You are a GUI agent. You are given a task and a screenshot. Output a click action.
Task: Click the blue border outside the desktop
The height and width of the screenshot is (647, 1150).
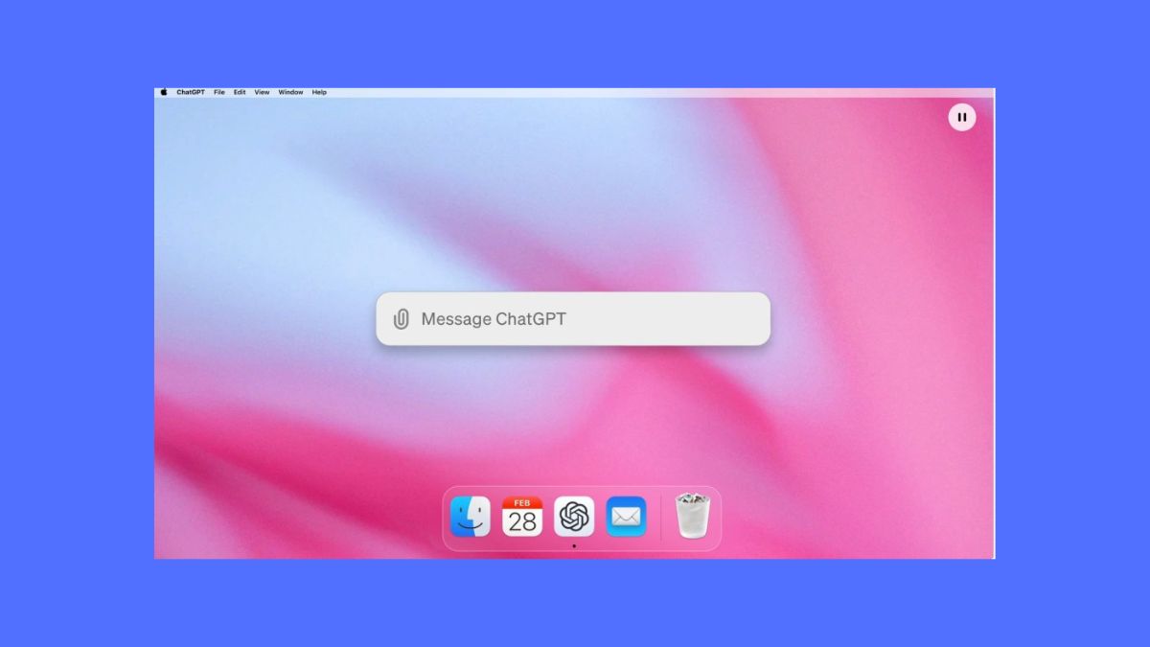tap(77, 326)
